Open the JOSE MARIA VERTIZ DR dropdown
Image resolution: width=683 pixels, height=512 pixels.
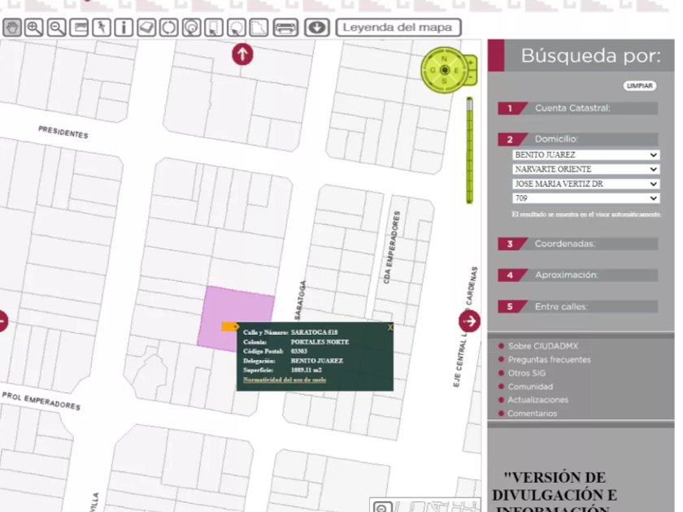coord(586,184)
